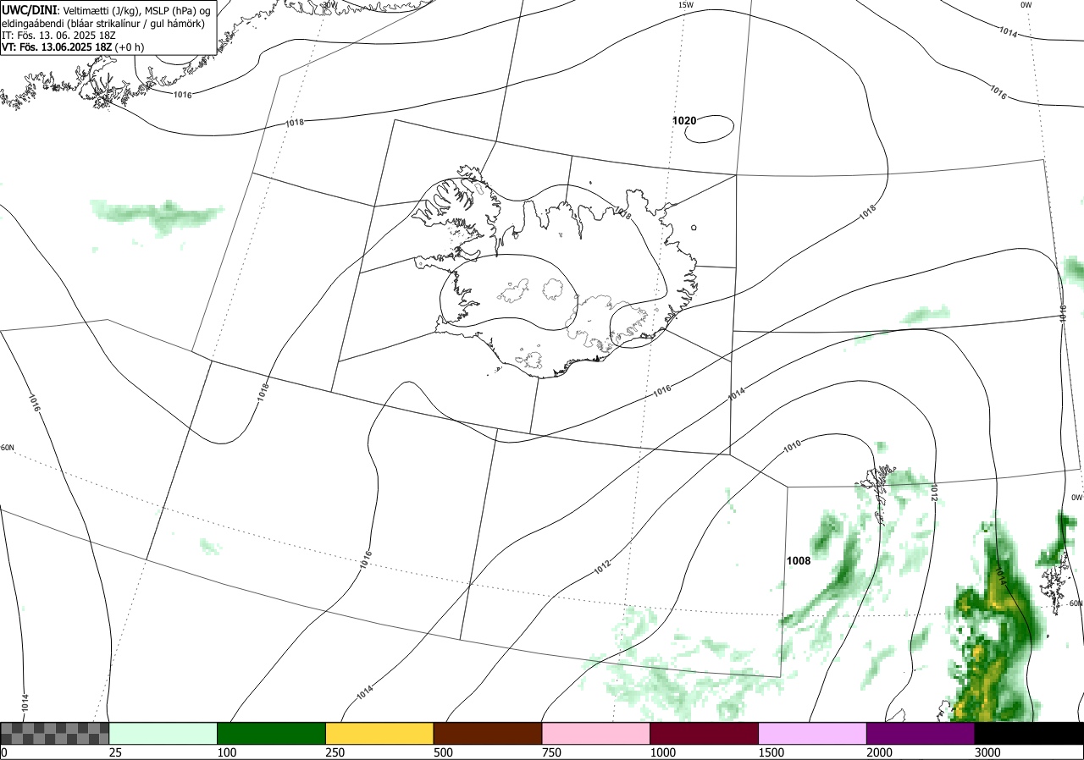Screen dimensions: 1084x760
Task: Click the light green 25–100 legend swatch
Action: point(163,733)
